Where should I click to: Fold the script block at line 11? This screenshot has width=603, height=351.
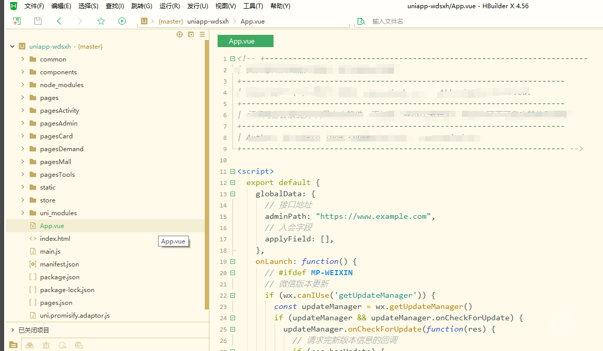click(x=232, y=171)
